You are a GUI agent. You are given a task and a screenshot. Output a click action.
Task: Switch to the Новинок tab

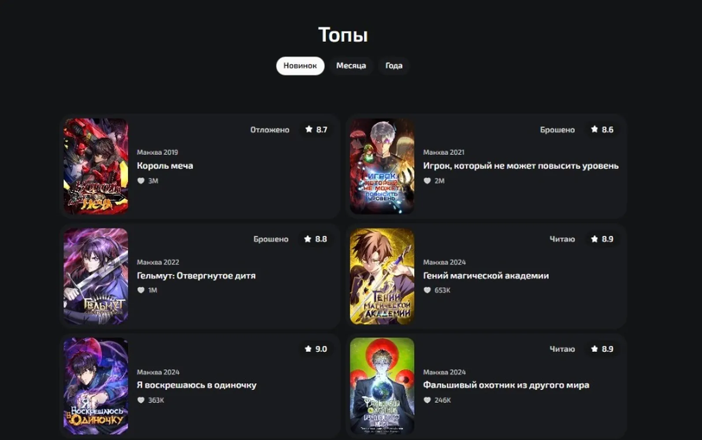click(x=300, y=66)
